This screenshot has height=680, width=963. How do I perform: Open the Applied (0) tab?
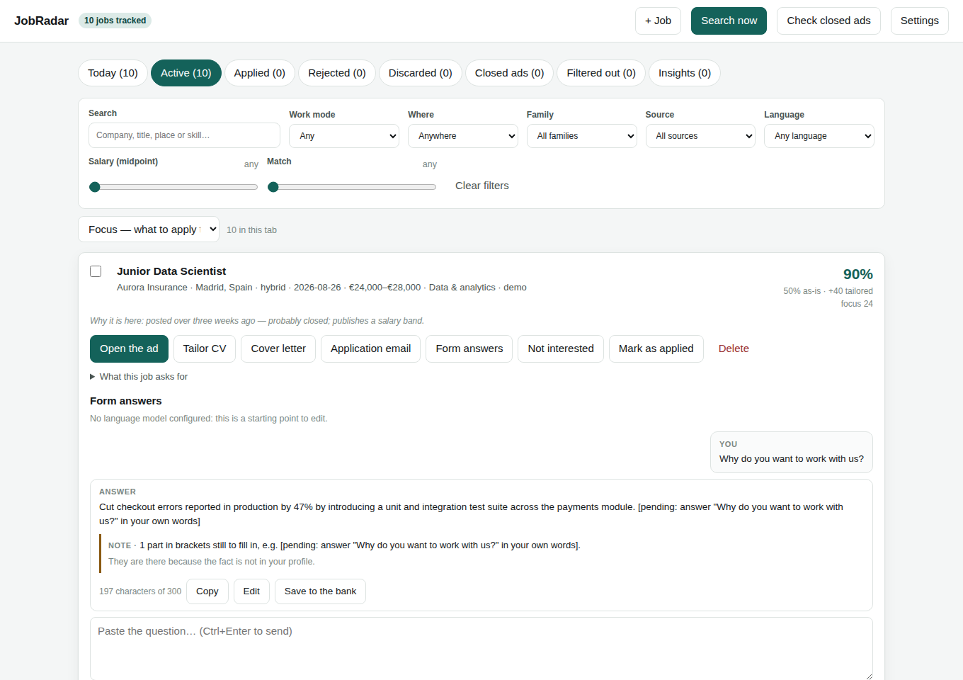(x=260, y=73)
